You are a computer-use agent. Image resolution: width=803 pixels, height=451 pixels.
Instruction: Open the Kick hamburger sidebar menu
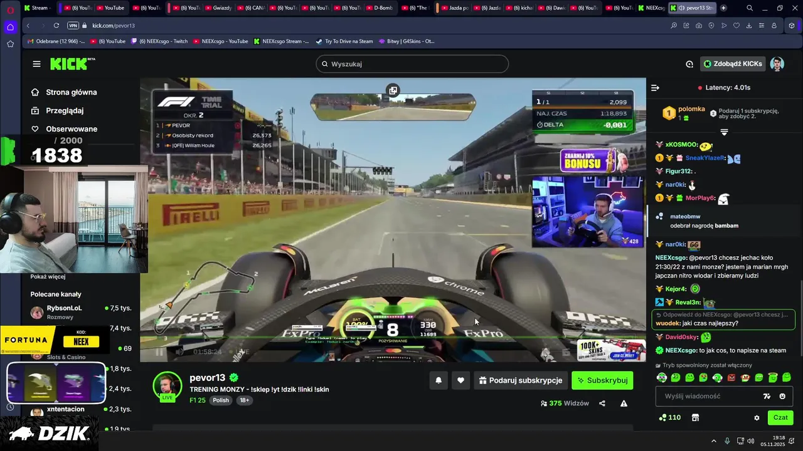(x=36, y=64)
